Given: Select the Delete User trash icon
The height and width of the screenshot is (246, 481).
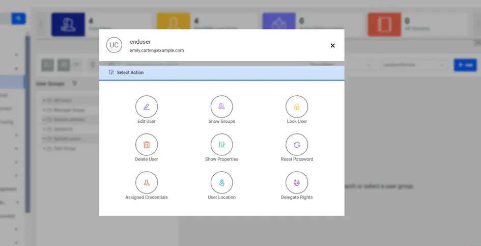Looking at the screenshot, I should pyautogui.click(x=147, y=145).
